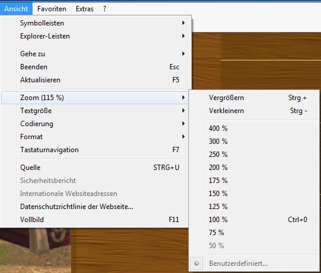Select Vollbild for fullscreen
The image size is (321, 273).
(x=95, y=220)
